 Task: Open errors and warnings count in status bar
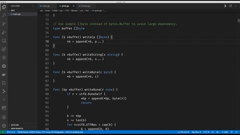(x=11, y=132)
